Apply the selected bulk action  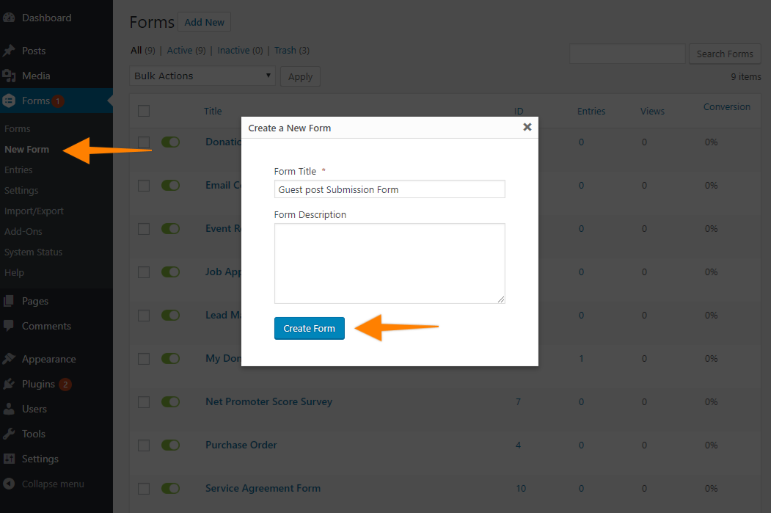(x=300, y=76)
